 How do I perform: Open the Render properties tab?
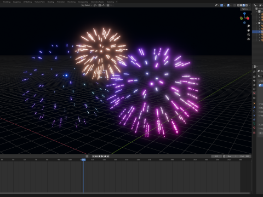coord(254,77)
